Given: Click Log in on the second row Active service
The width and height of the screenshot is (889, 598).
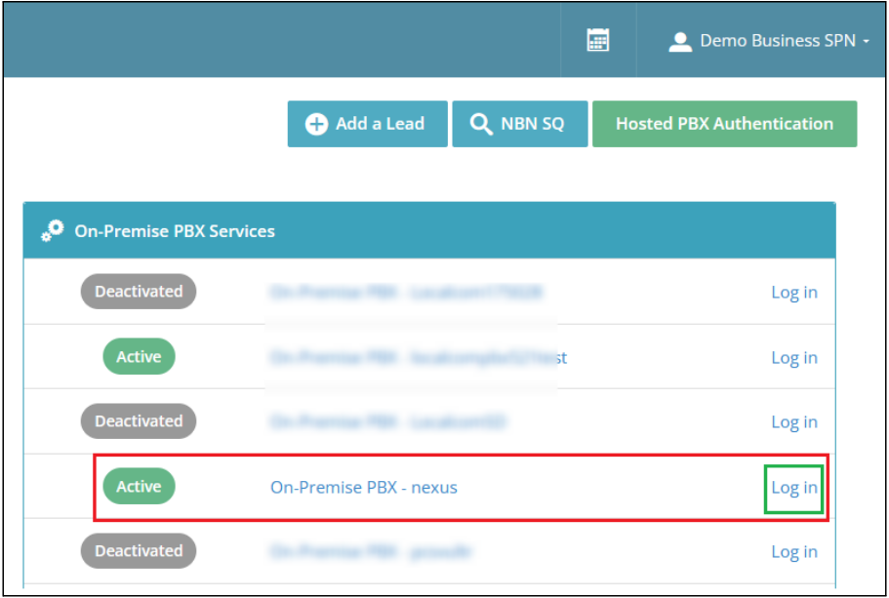Looking at the screenshot, I should click(x=793, y=357).
